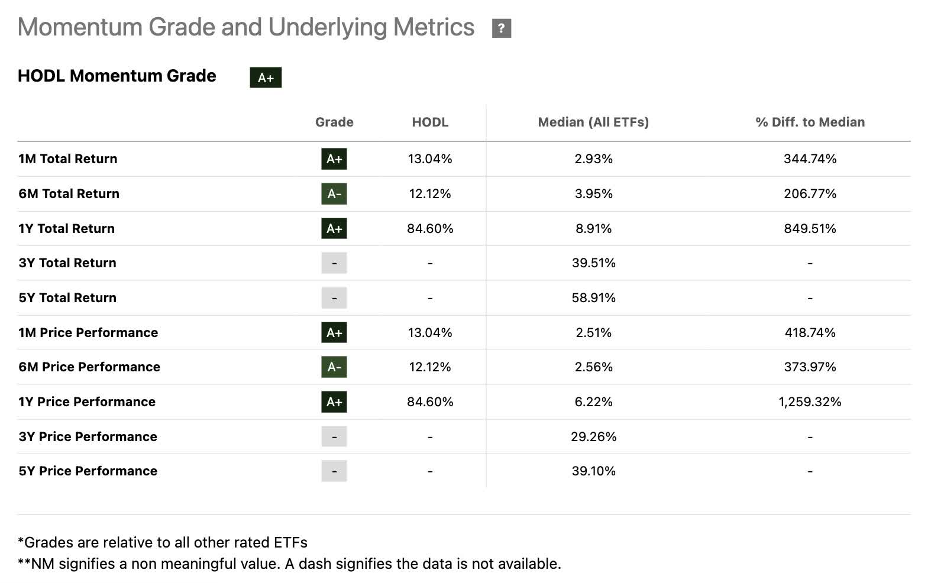Click the grades disclaimer text below the table
Screen dimensions: 931x583
pyautogui.click(x=162, y=542)
